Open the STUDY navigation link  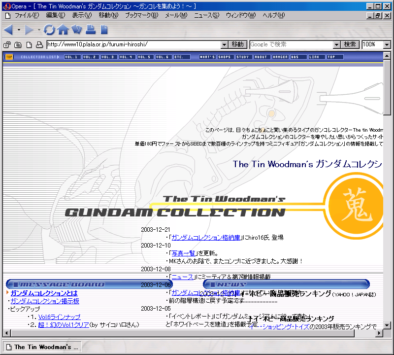[244, 57]
